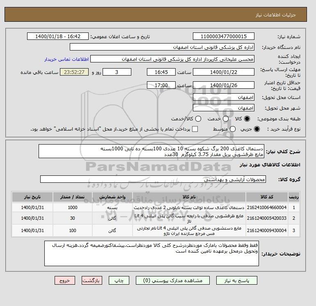Click delivery city field اصفهان

click(224, 108)
